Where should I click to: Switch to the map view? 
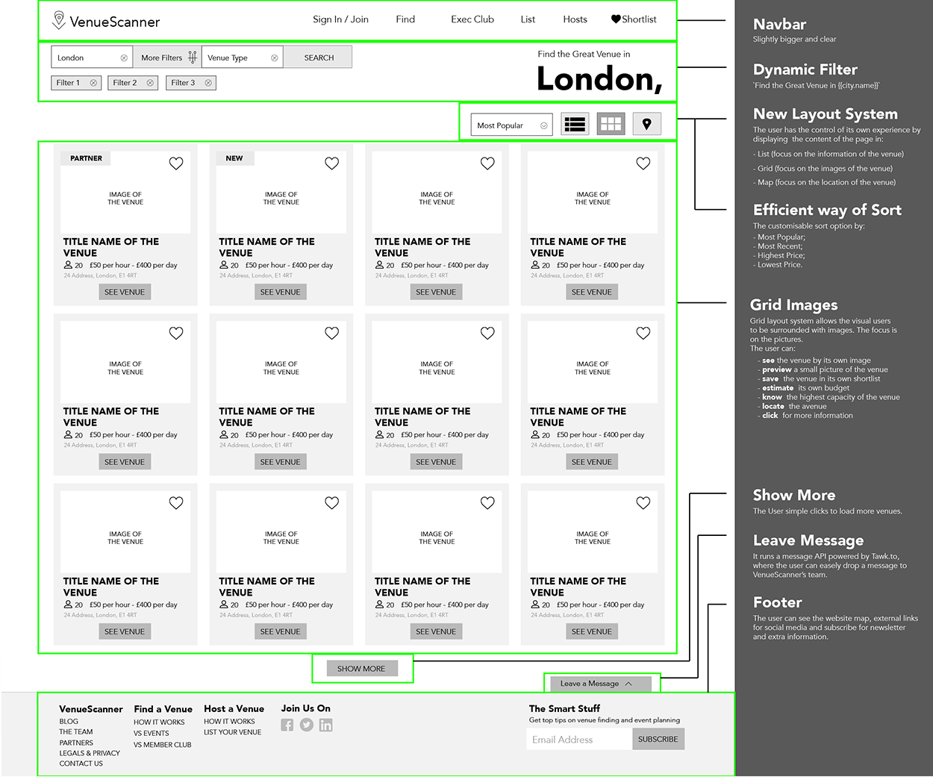click(x=646, y=123)
